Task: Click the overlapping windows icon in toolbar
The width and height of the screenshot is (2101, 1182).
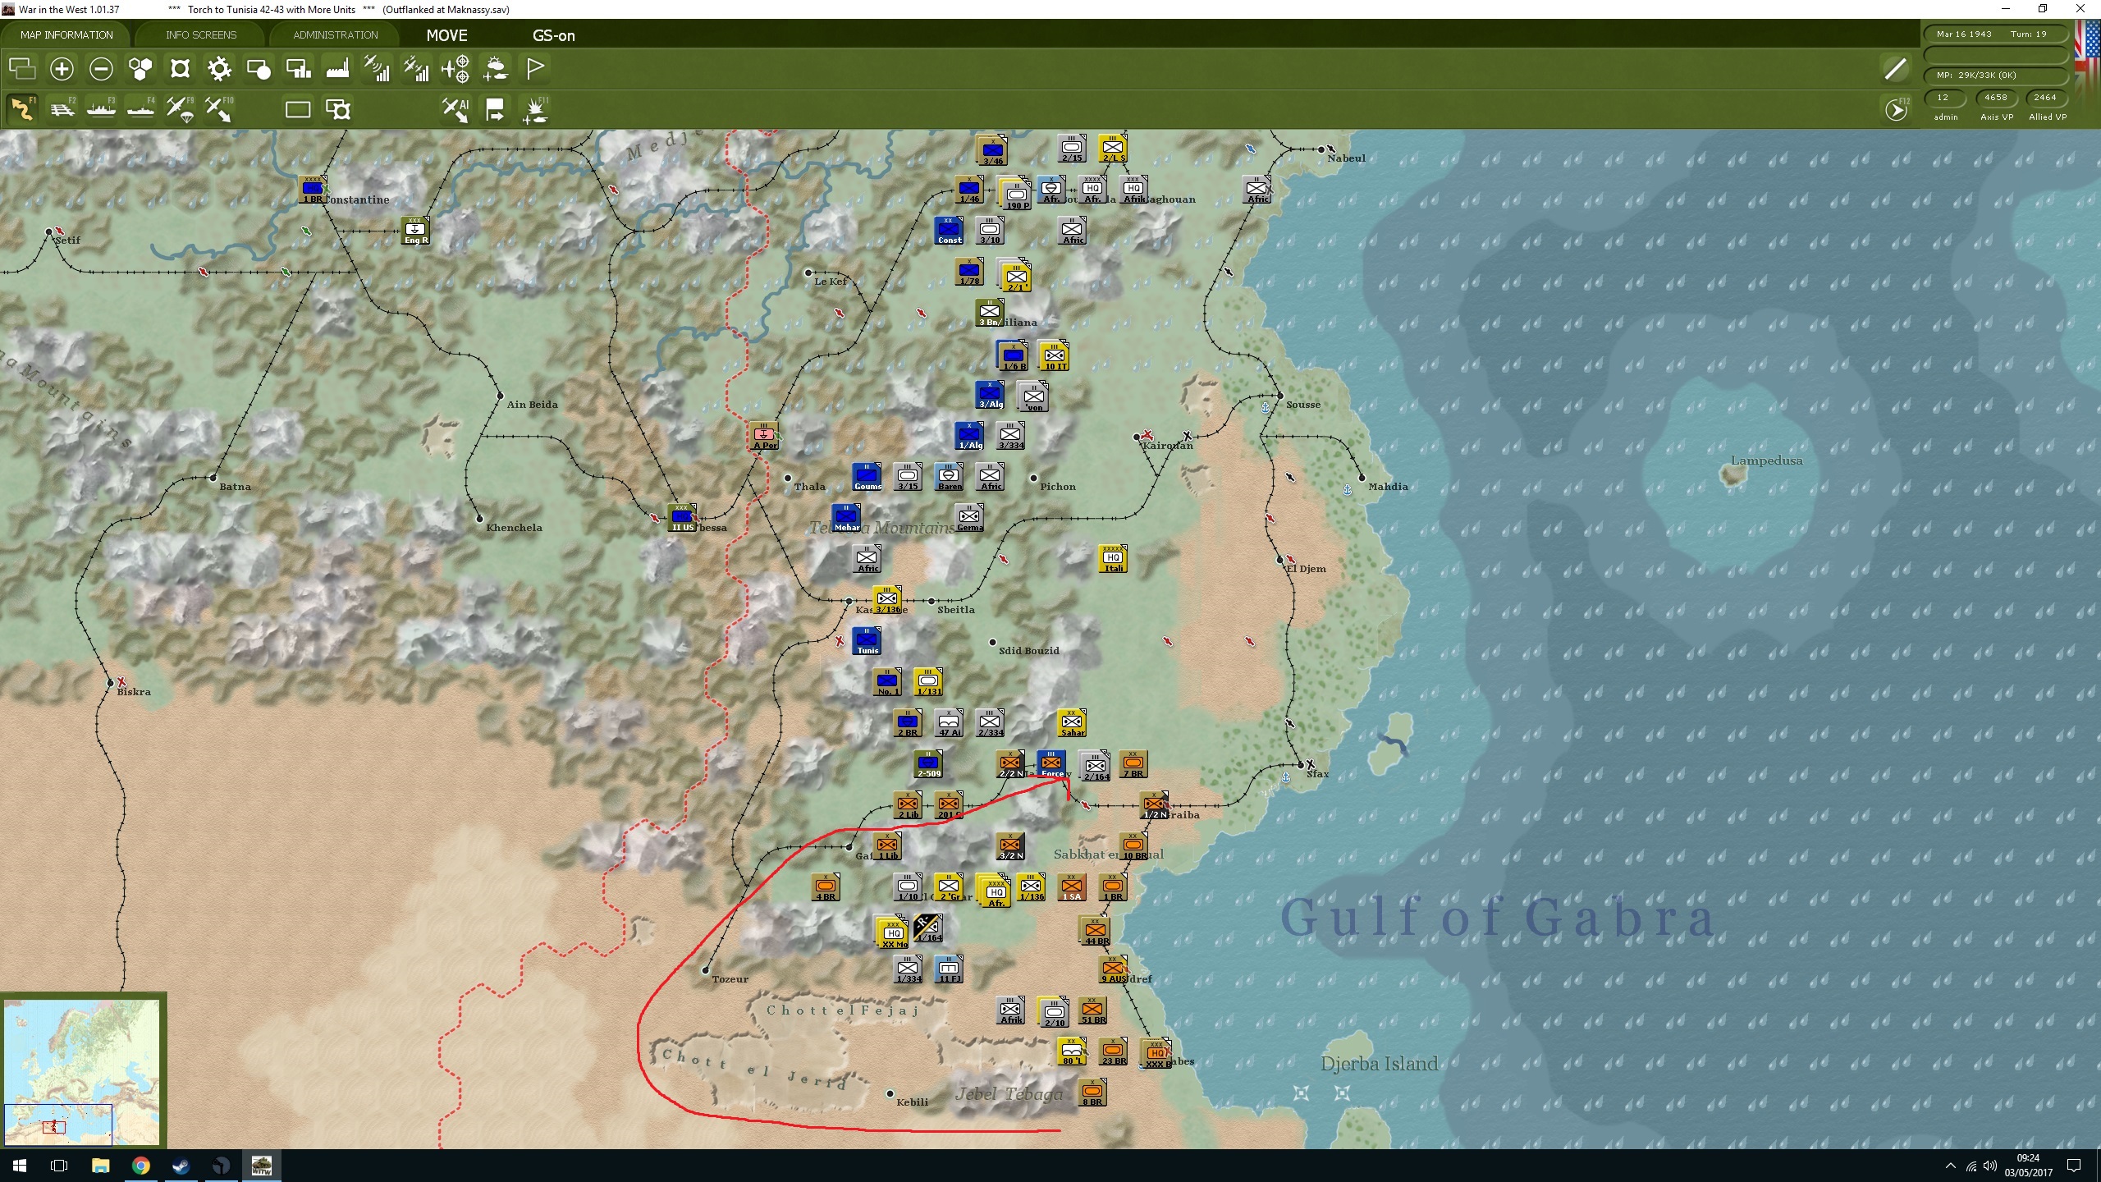Action: tap(22, 69)
